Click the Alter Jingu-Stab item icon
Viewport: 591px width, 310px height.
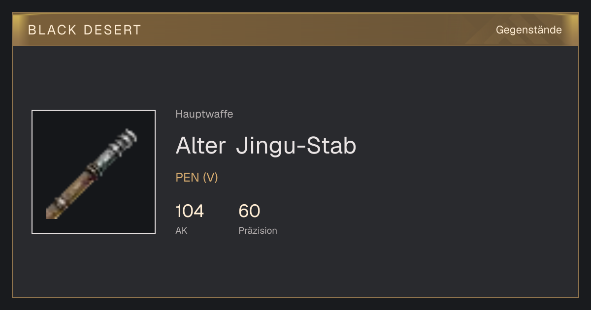tap(94, 172)
